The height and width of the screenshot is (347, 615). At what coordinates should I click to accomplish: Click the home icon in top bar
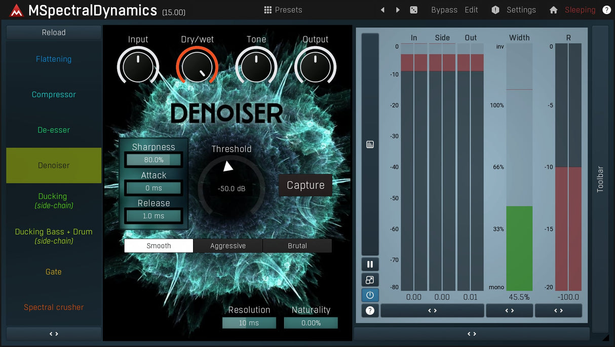click(x=553, y=10)
